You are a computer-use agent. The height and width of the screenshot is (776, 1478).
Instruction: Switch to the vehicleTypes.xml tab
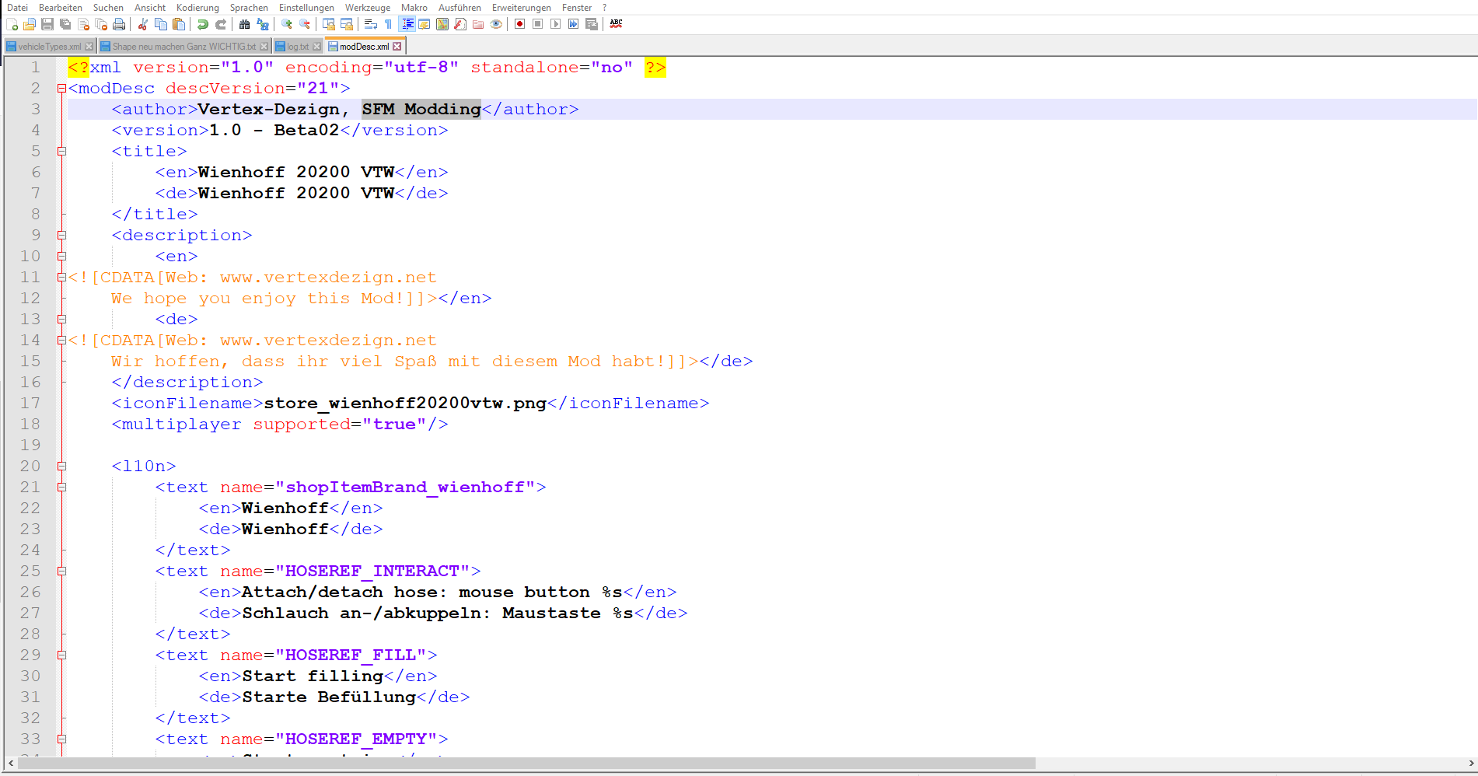(x=49, y=47)
